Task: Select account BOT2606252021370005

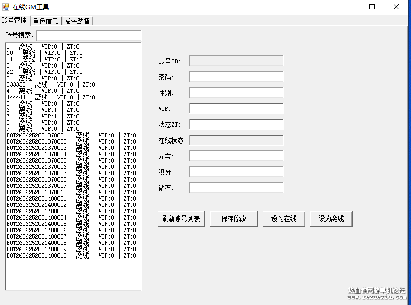Action: pos(73,160)
